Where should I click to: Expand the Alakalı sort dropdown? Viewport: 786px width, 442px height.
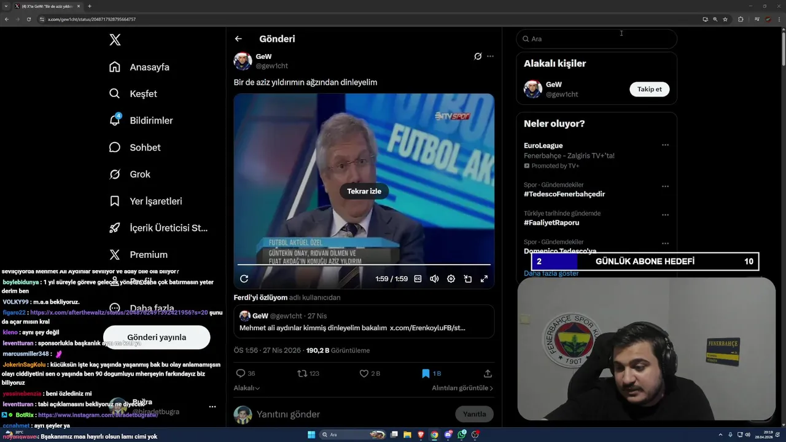[247, 388]
